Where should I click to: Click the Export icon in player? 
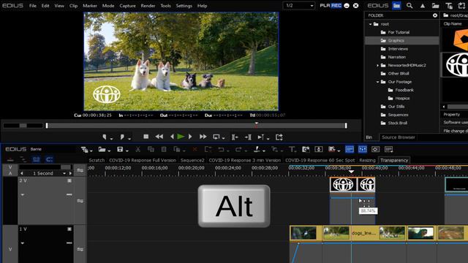pos(279,137)
